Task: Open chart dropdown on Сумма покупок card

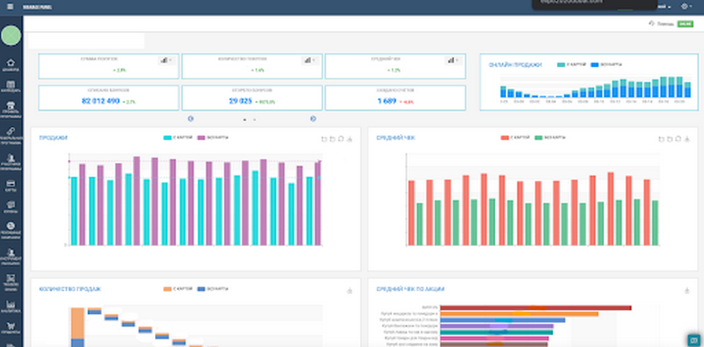Action: coord(167,60)
